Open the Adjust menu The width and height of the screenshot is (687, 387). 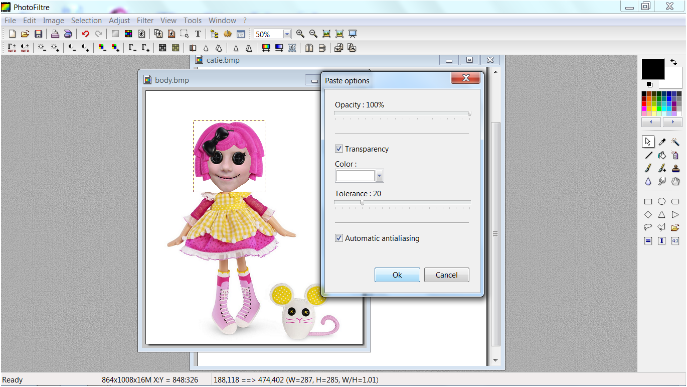click(x=119, y=21)
